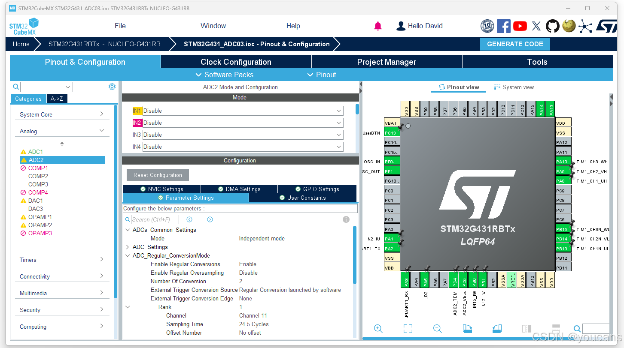Open the Wikipedia globe icon
Screen dimensions: 624x348
[x=569, y=26]
